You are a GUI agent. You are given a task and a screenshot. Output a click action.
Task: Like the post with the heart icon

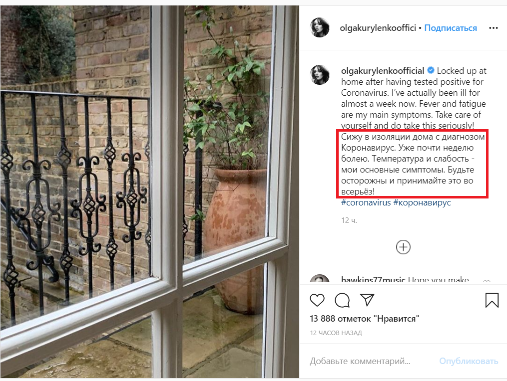tap(317, 300)
